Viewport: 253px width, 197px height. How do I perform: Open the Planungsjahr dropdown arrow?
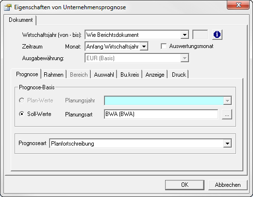[227, 100]
